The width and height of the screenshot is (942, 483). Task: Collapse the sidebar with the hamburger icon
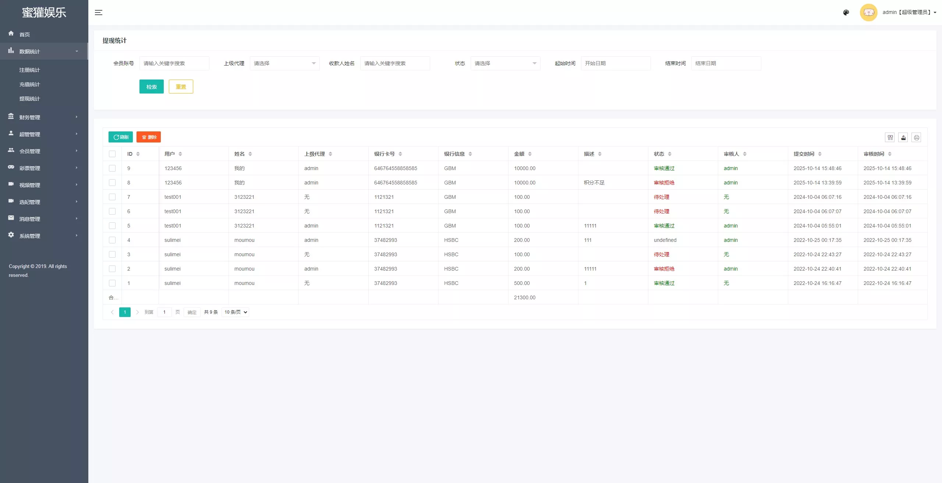[99, 13]
